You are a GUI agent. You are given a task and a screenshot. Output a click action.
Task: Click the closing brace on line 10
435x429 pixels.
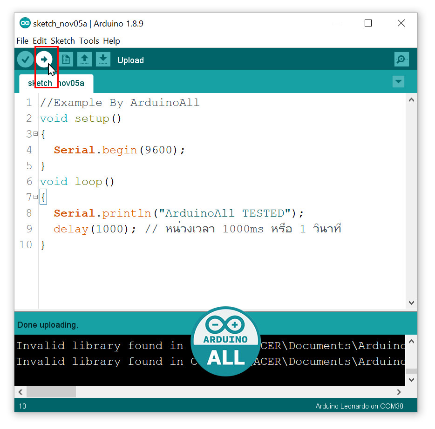(x=43, y=245)
